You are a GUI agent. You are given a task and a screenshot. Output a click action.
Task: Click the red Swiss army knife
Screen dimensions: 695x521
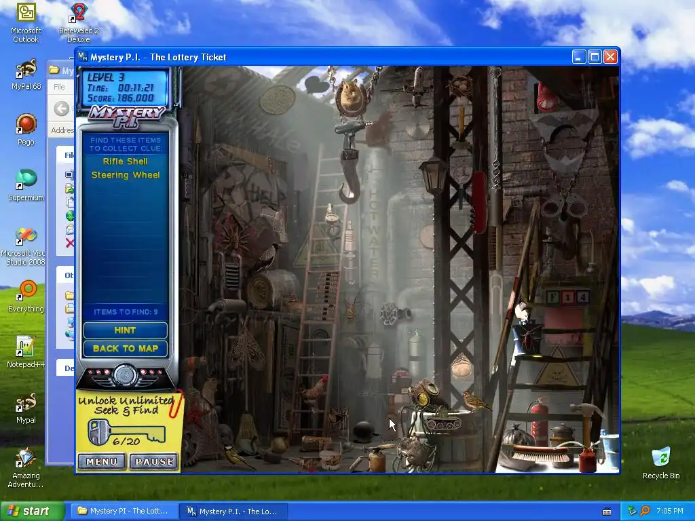point(478,202)
